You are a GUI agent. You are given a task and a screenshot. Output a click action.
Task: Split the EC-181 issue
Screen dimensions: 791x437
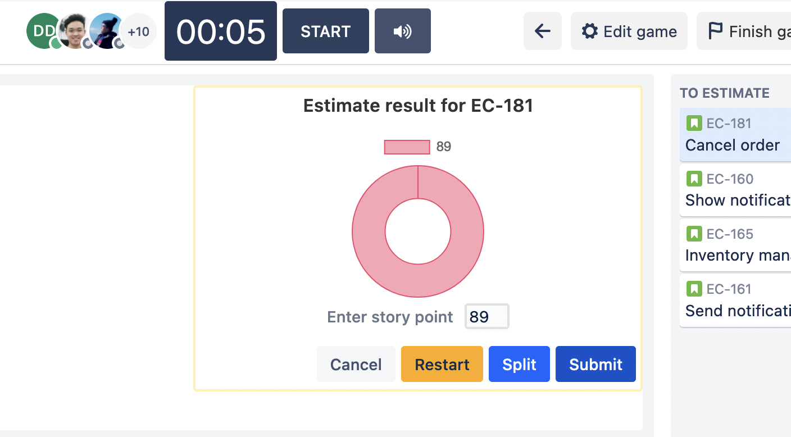(x=519, y=365)
